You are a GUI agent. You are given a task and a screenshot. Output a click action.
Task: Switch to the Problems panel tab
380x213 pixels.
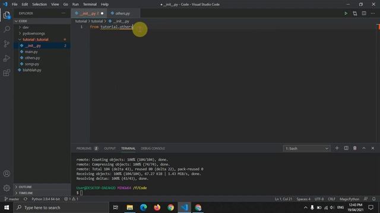tap(87, 149)
